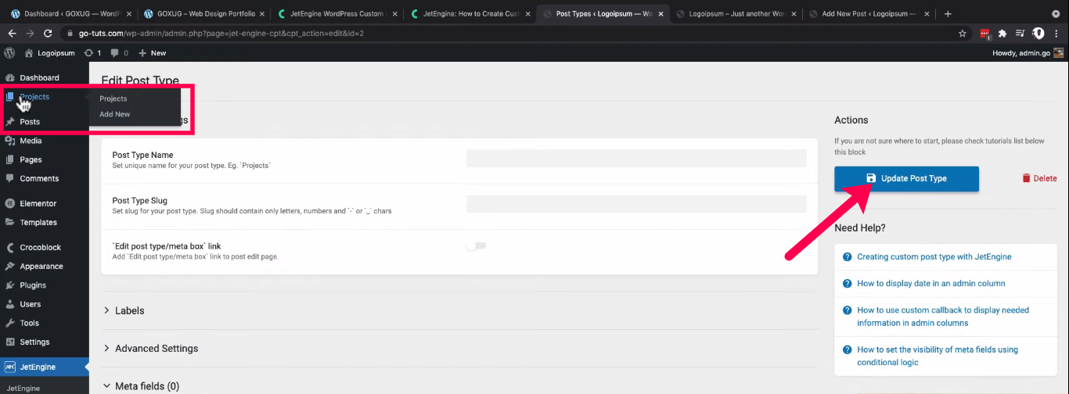Open the Crocoblock menu item
Screen dimensions: 1069x394
point(41,247)
